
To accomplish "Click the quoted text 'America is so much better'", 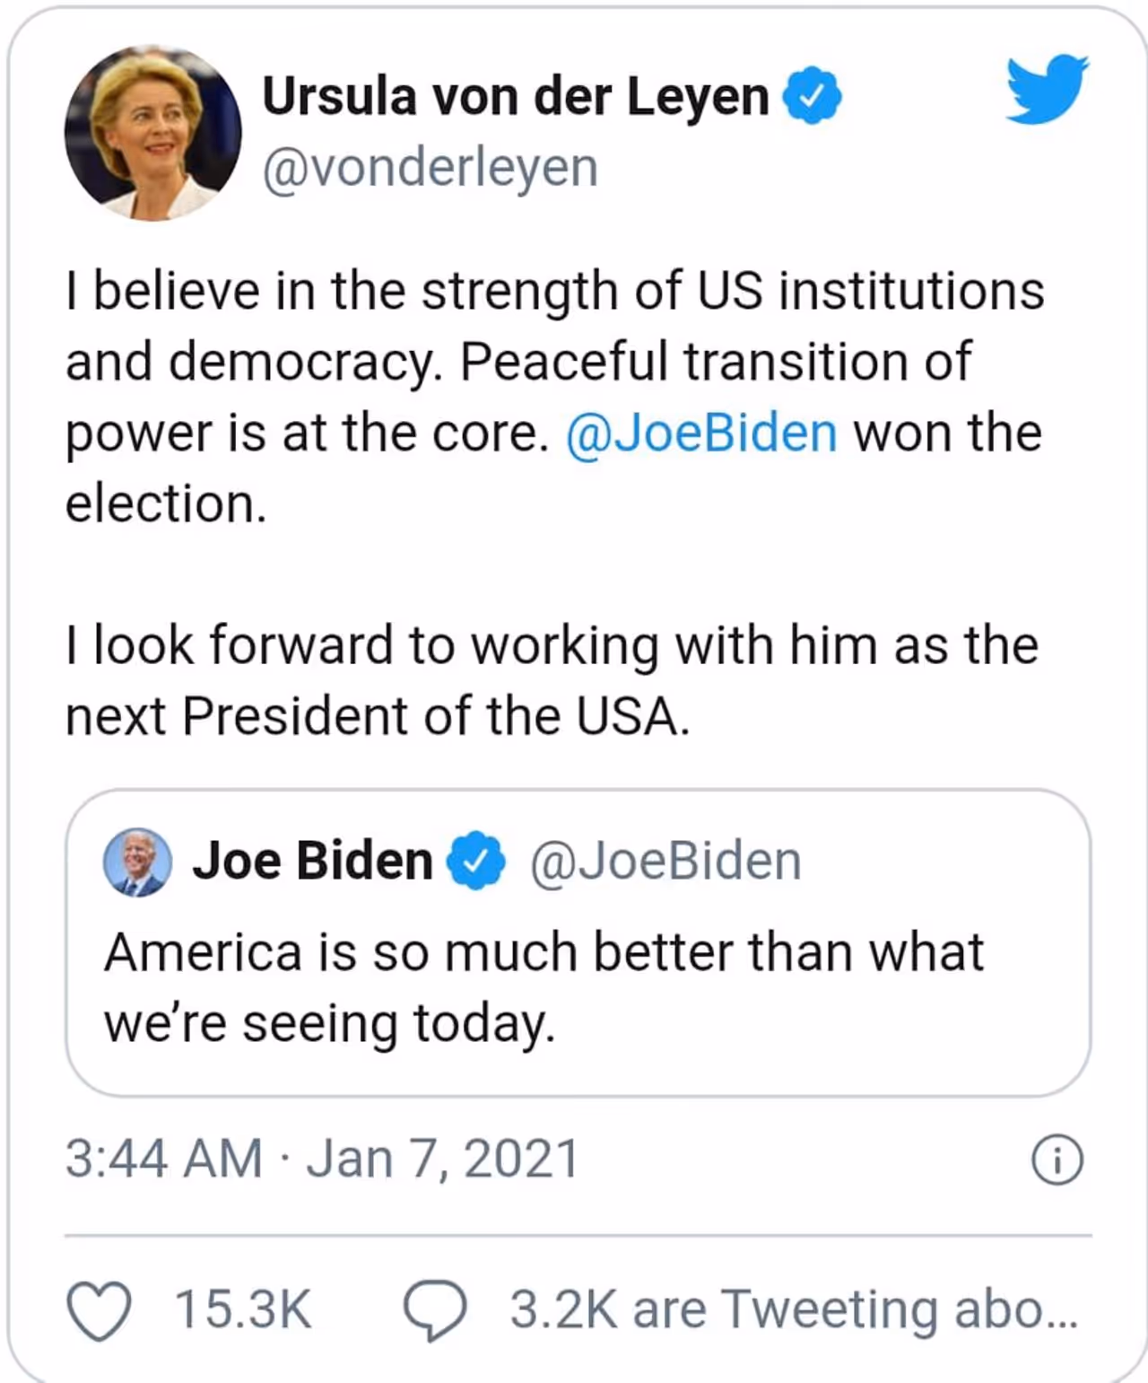I will (x=544, y=952).
